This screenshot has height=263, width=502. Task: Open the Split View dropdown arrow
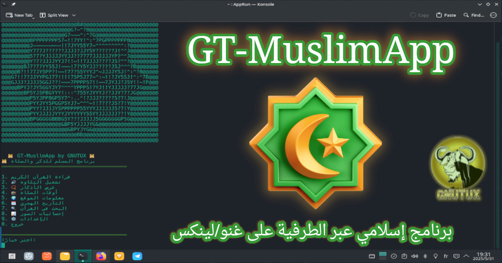pos(74,15)
